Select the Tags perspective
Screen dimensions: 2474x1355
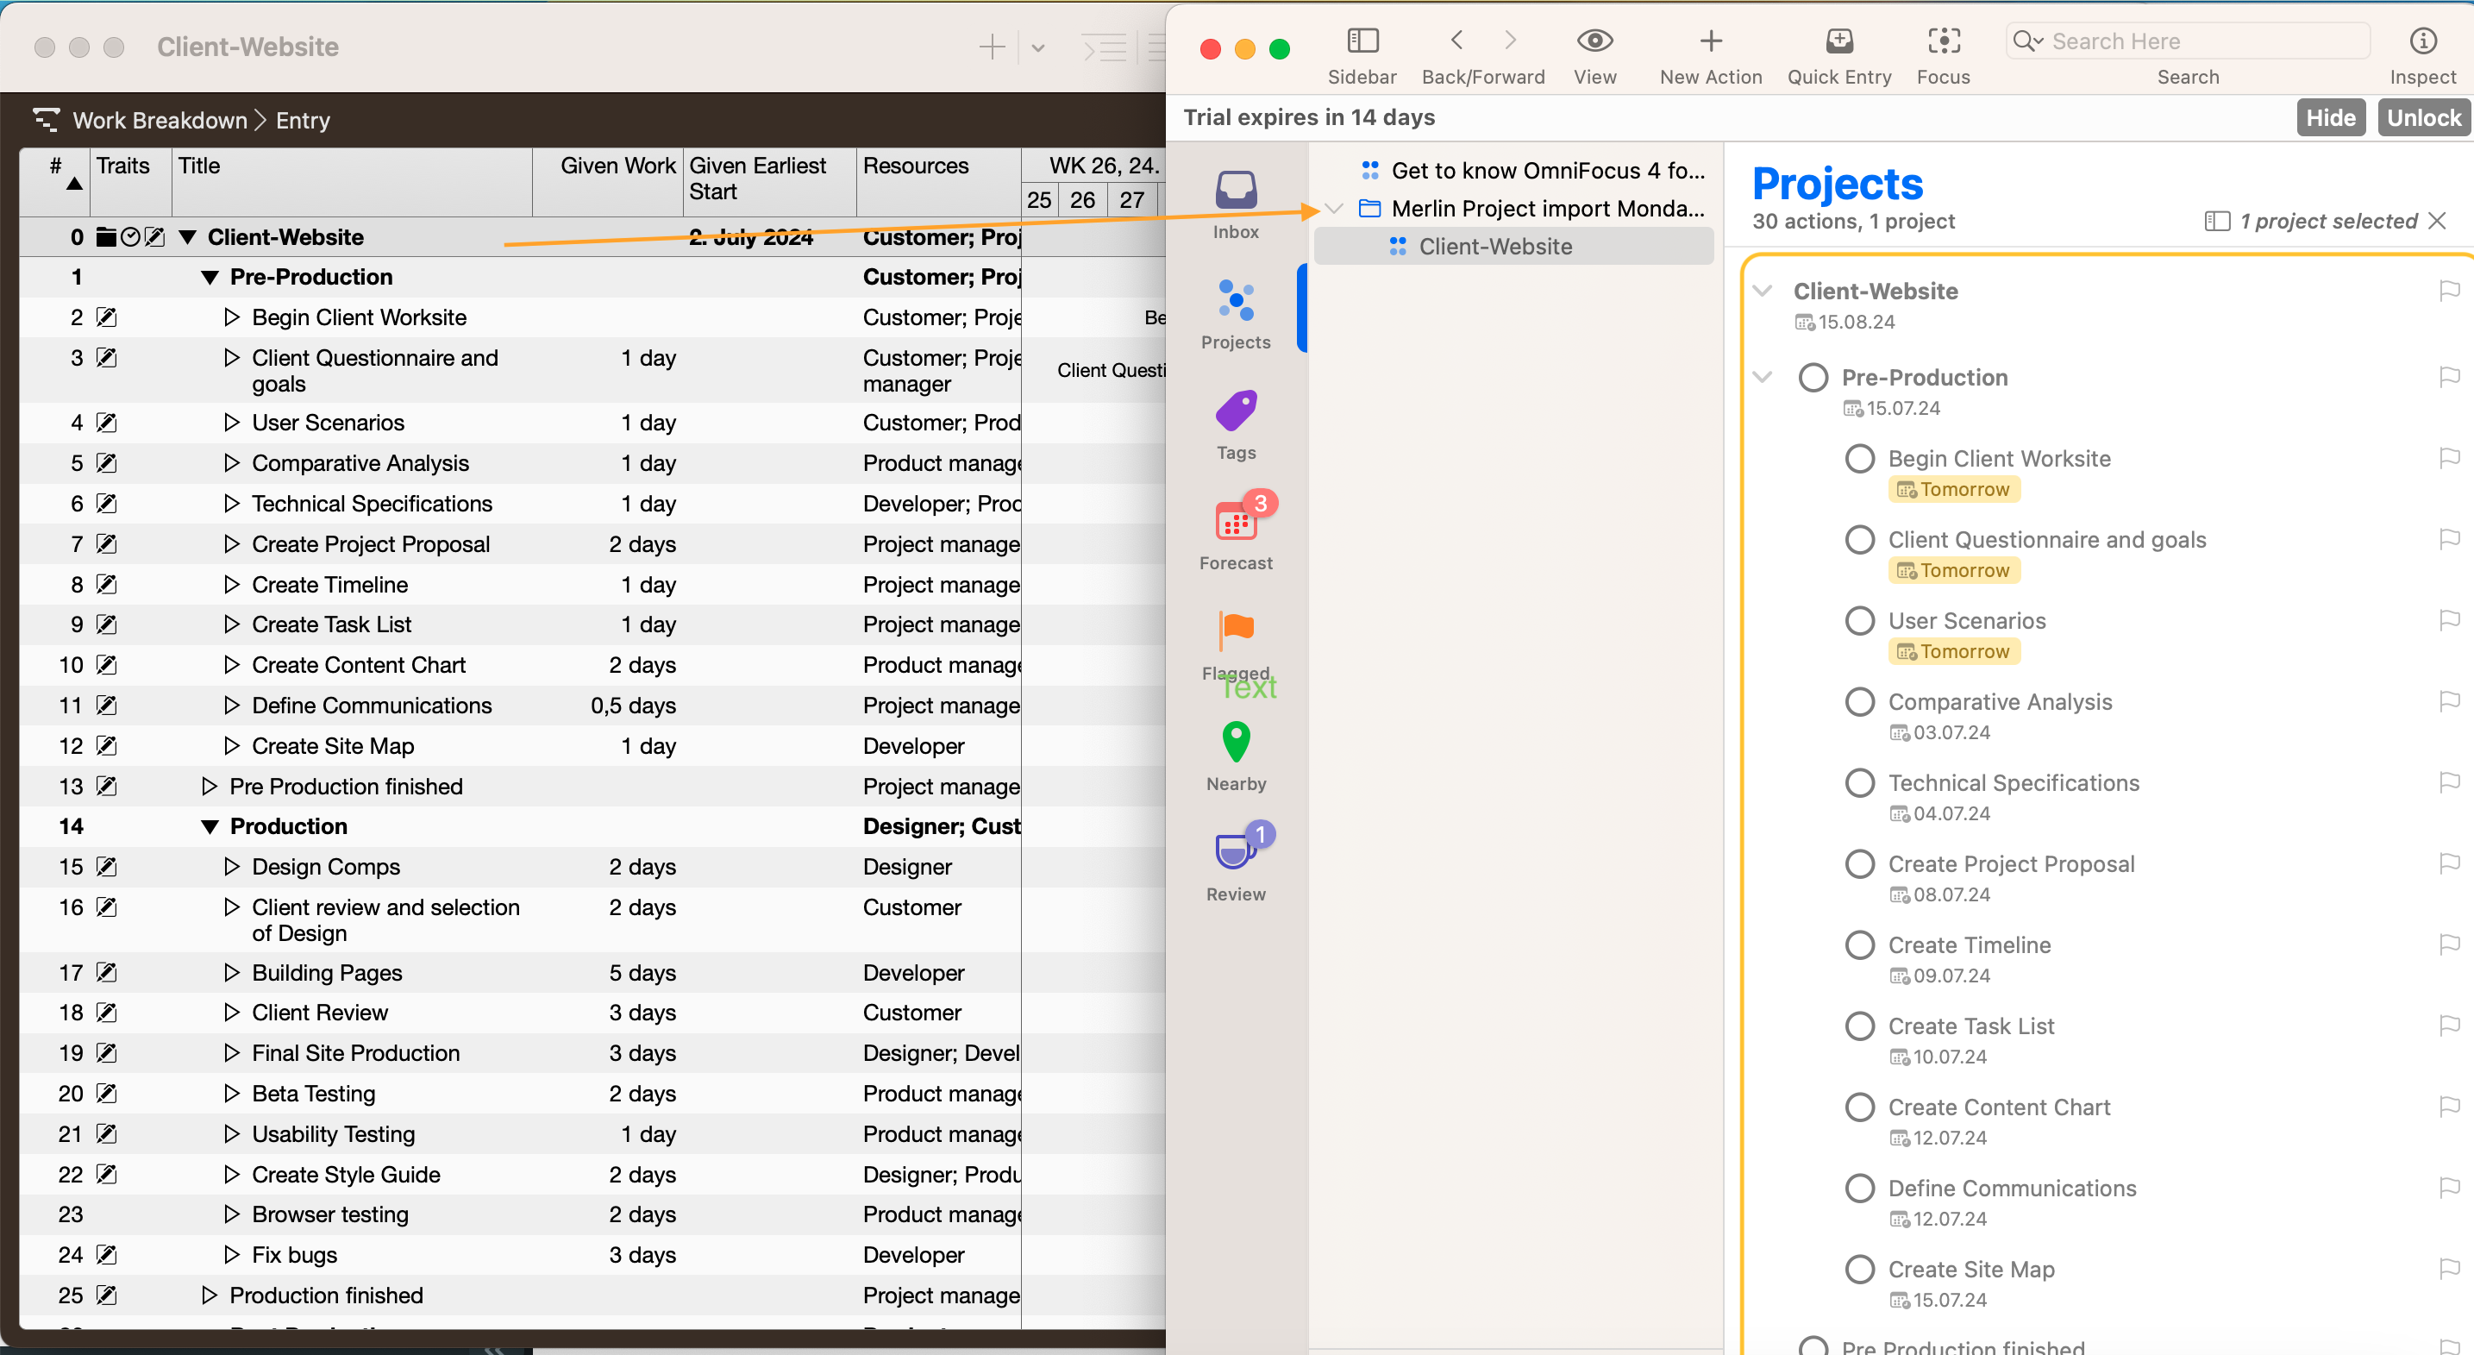[1235, 425]
